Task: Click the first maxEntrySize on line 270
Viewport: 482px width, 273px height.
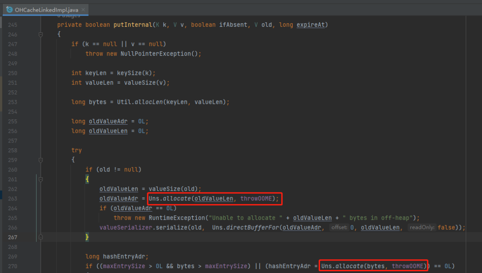Action: click(x=124, y=266)
